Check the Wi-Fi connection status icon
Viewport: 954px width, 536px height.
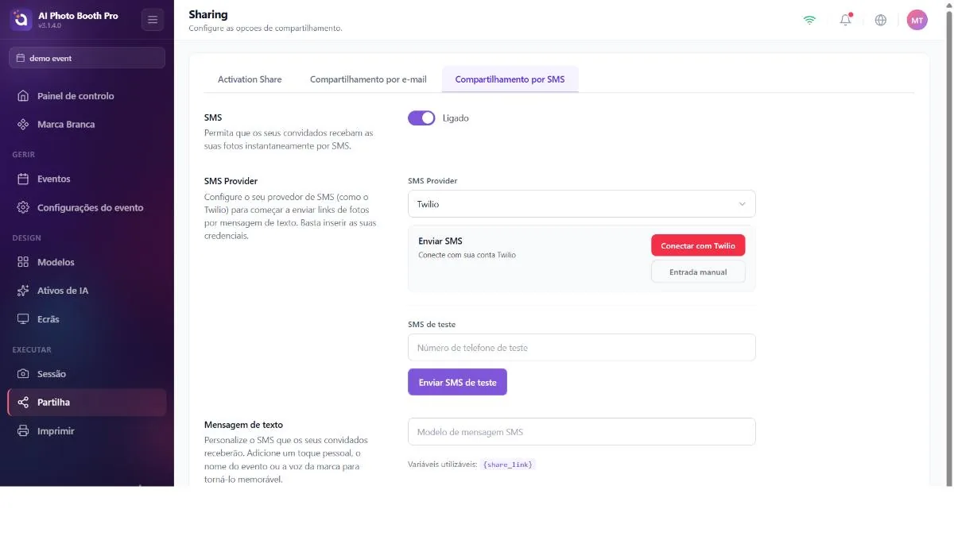[x=809, y=20]
